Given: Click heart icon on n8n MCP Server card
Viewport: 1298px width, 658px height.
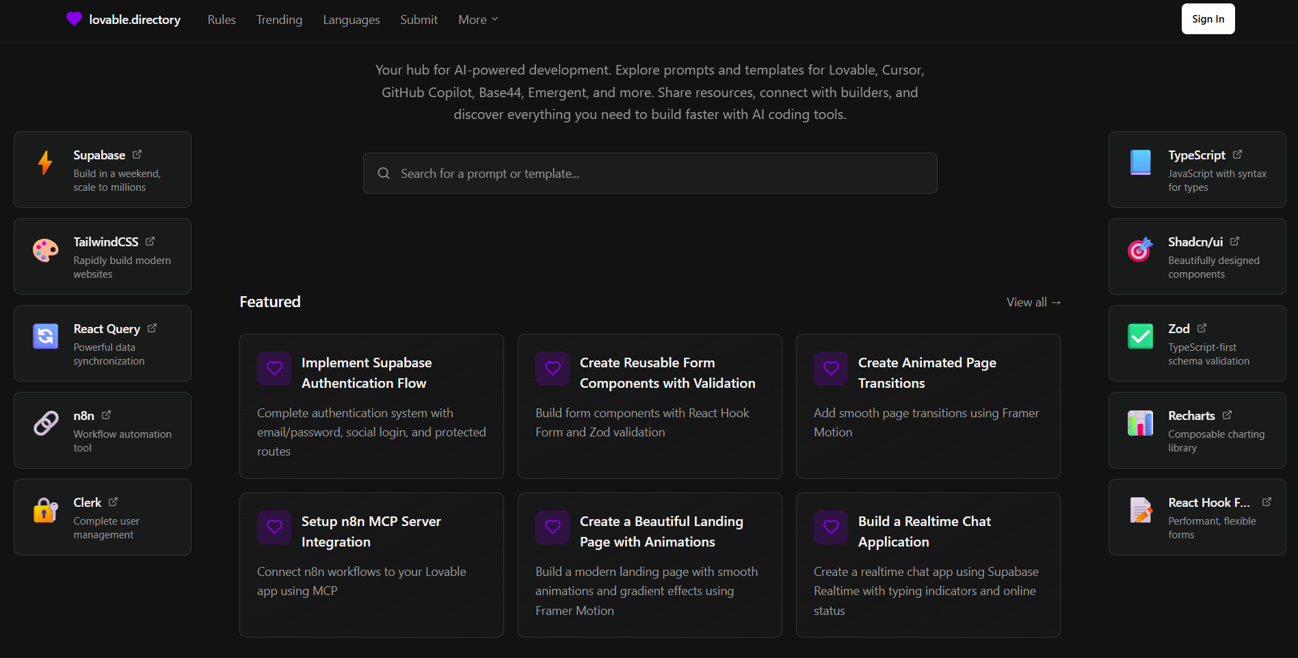Looking at the screenshot, I should coord(274,527).
